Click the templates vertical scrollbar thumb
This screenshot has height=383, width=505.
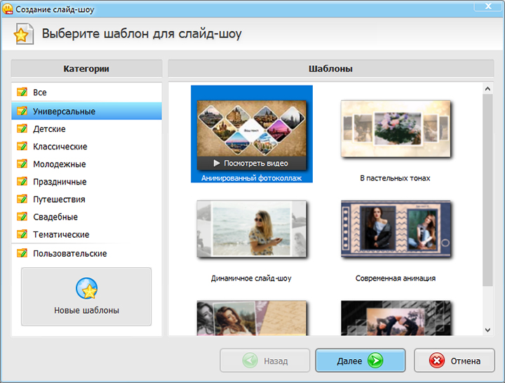pyautogui.click(x=487, y=190)
